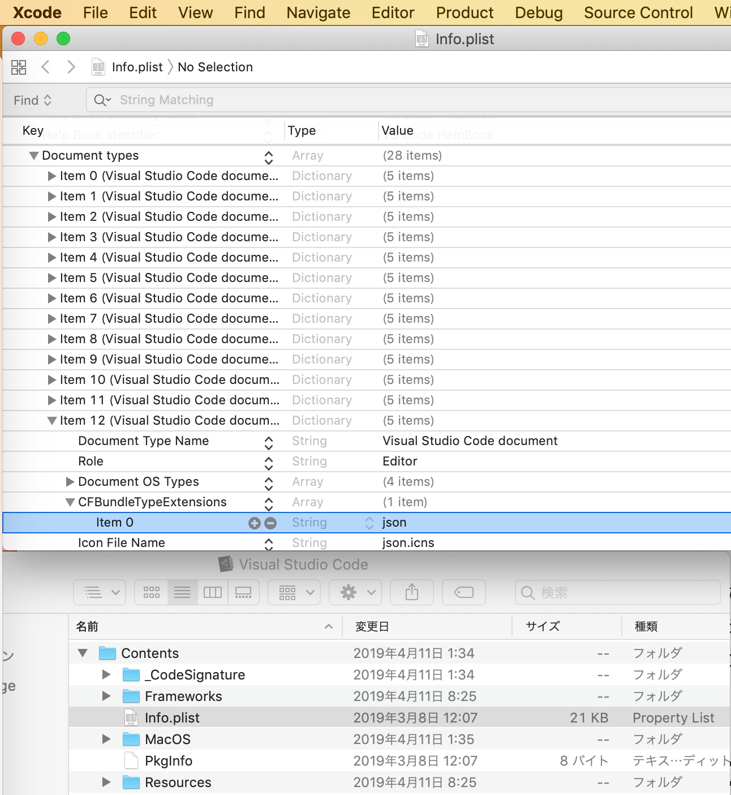This screenshot has height=795, width=731.
Task: Click the Frameworks folder icon
Action: click(x=131, y=696)
